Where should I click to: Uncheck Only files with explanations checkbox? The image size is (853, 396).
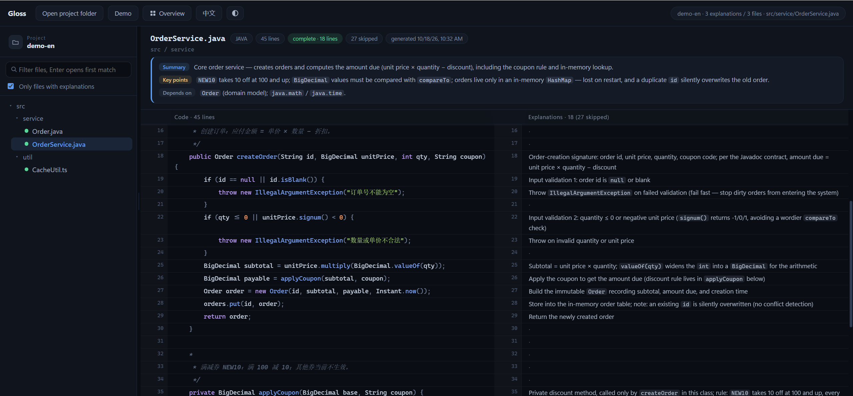coord(11,86)
